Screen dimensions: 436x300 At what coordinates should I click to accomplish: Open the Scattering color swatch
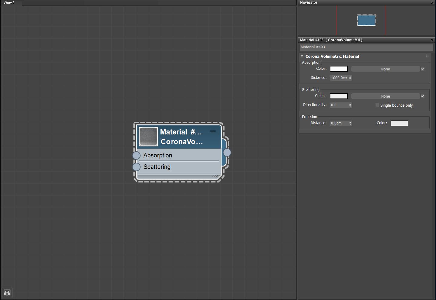(x=339, y=96)
